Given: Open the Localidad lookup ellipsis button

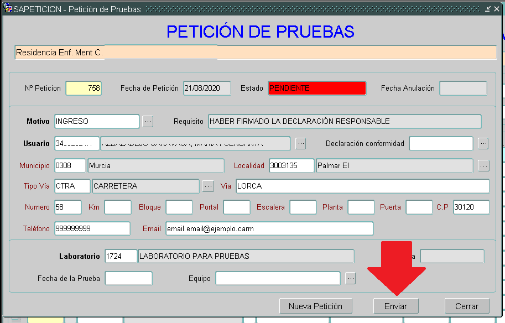Looking at the screenshot, I should 483,166.
